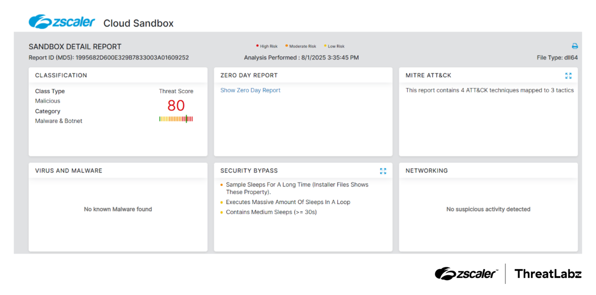Click 'Contains Medium Sleeps' entry

pos(271,212)
